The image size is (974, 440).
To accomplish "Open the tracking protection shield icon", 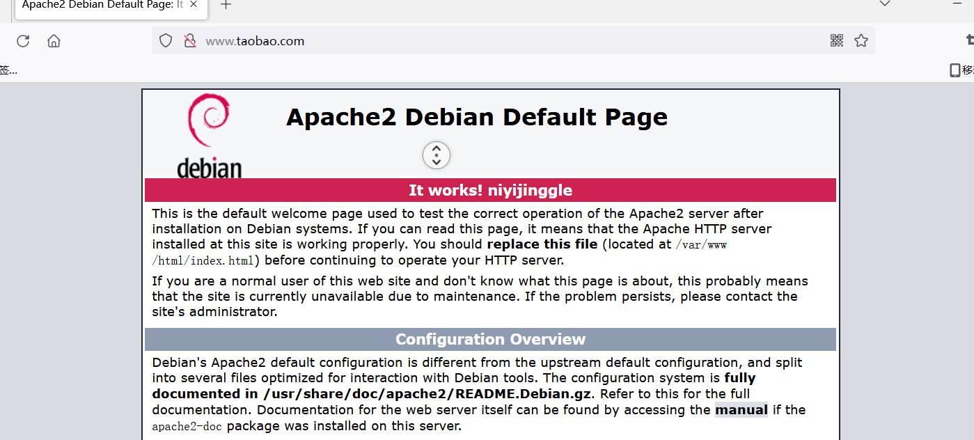I will 166,41.
